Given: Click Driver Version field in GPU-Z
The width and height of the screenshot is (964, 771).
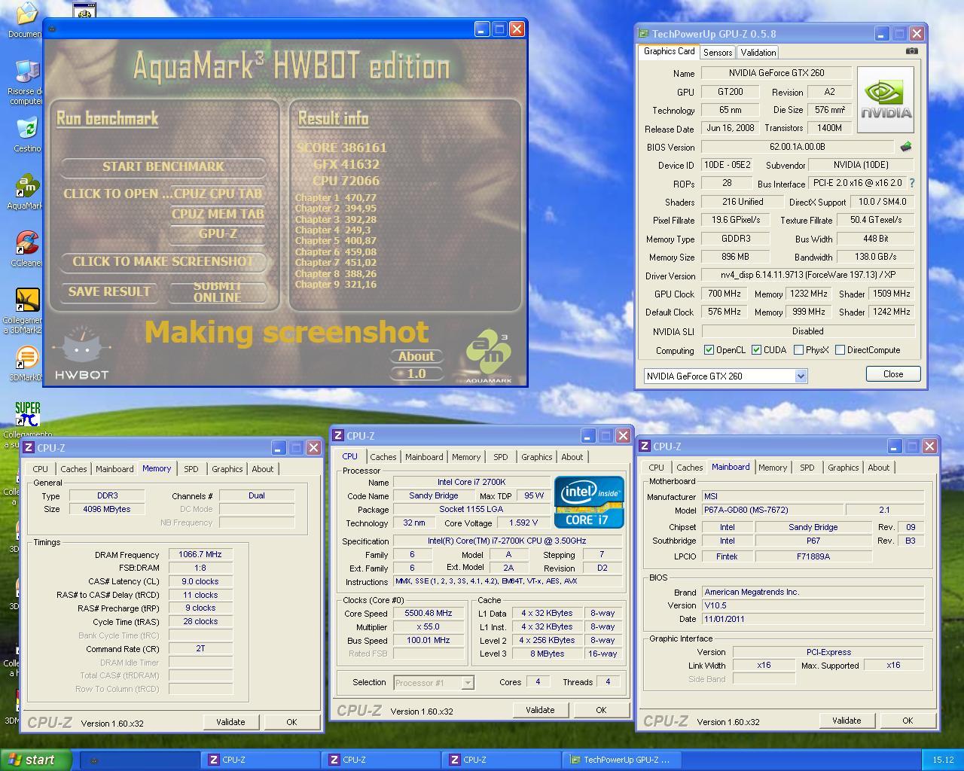Looking at the screenshot, I should coord(808,275).
